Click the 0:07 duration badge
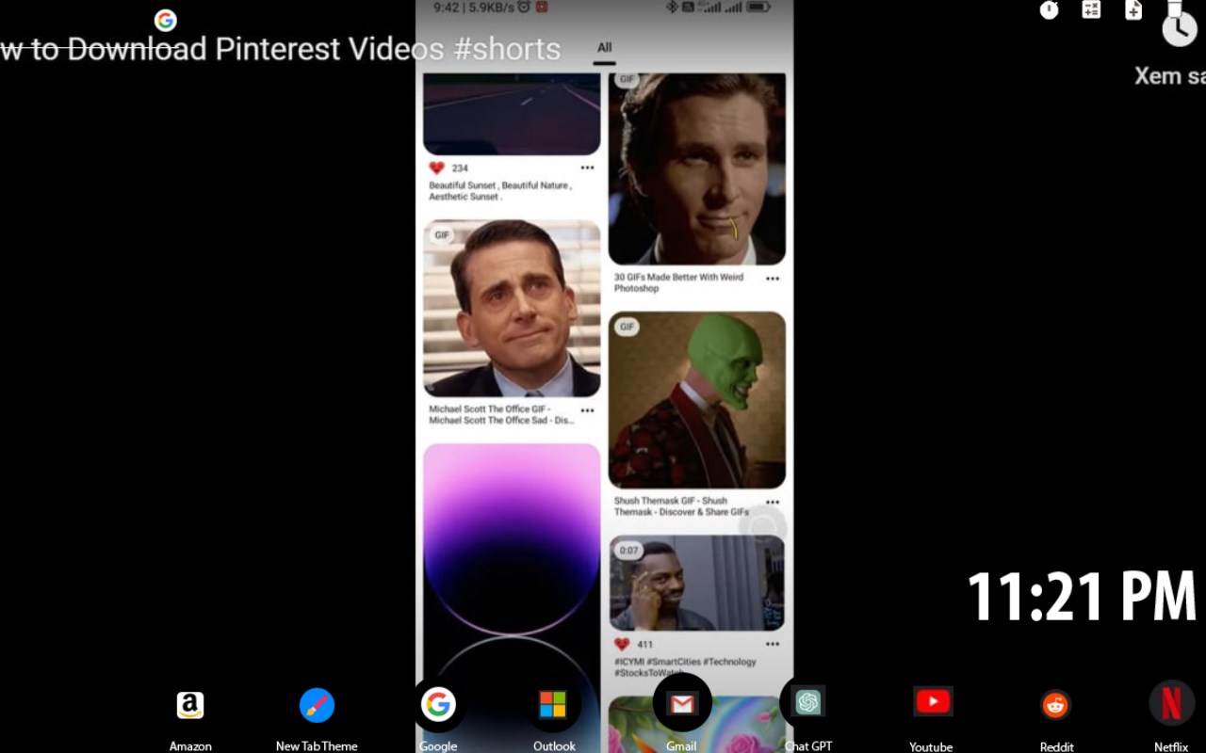Screen dimensions: 1206x753 click(629, 551)
